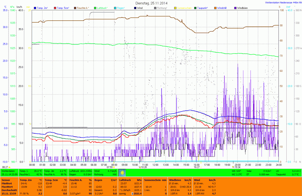Toggle the cyan Regen legend entry
The height and width of the screenshot is (196, 302).
(x=115, y=8)
